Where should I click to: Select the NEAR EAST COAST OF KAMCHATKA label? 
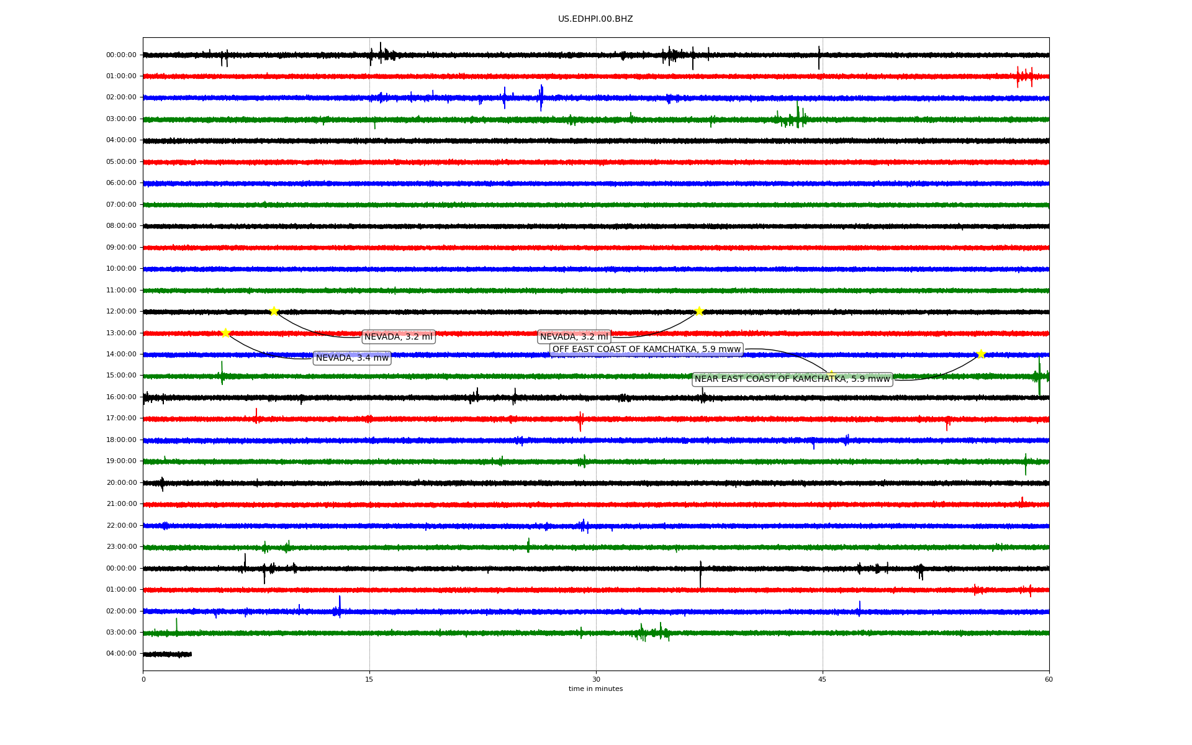coord(792,379)
